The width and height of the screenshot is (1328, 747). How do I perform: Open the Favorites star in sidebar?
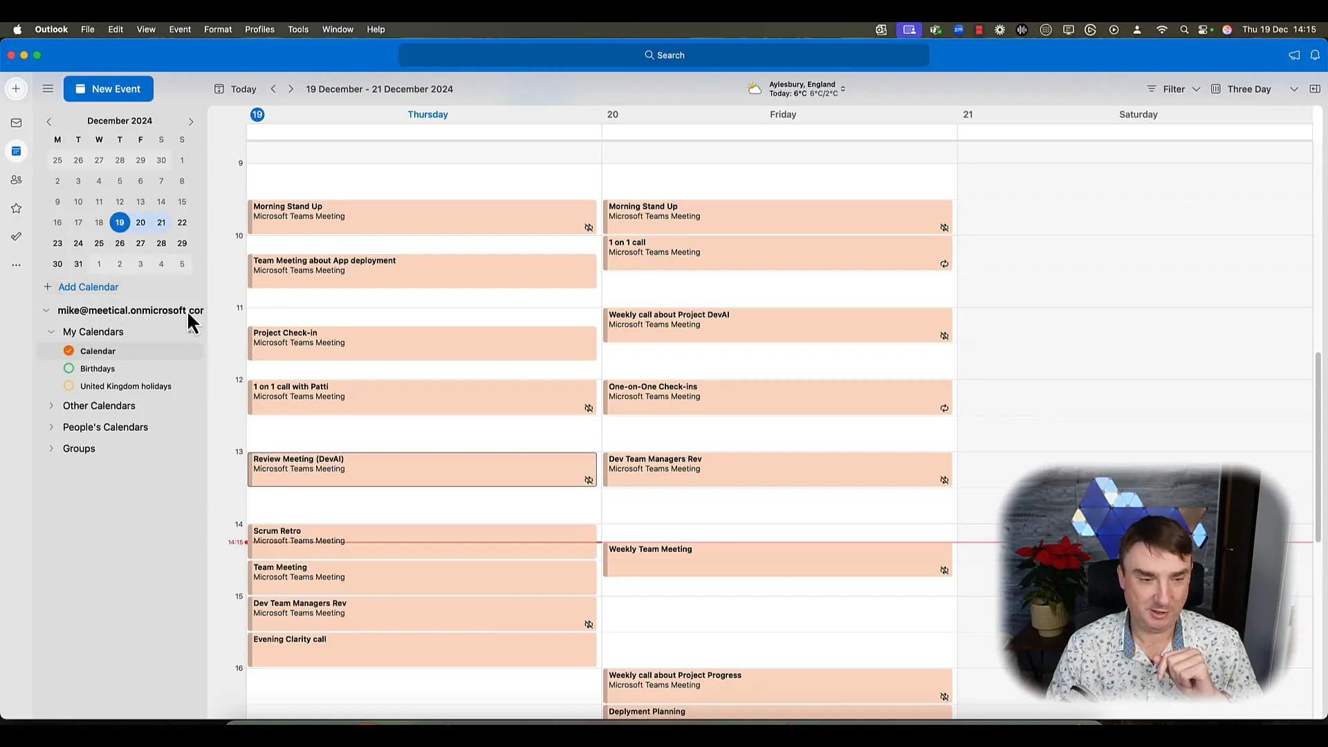point(16,208)
